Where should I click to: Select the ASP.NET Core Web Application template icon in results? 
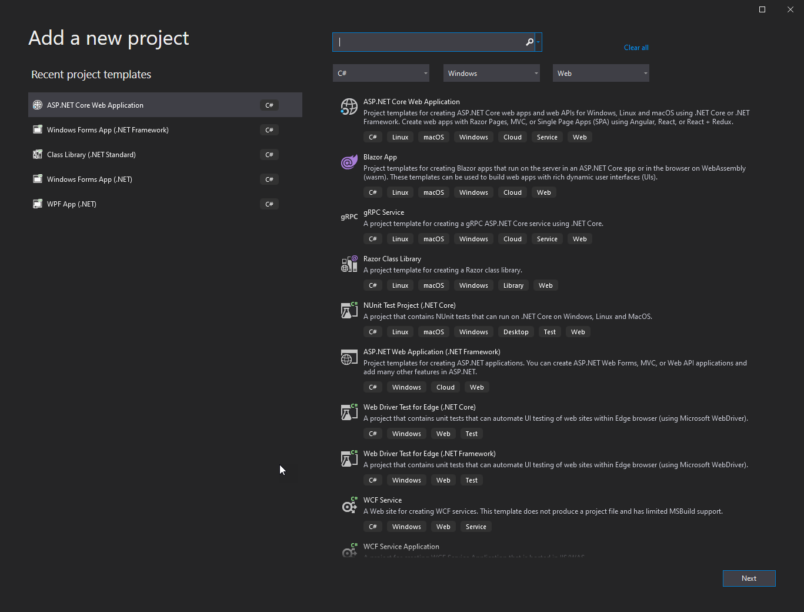tap(349, 107)
